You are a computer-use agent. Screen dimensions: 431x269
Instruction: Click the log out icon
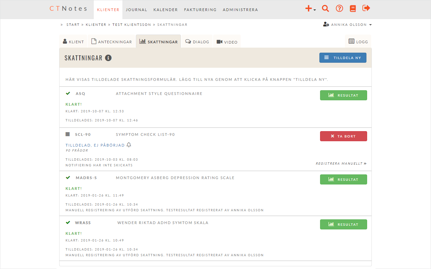[x=366, y=8]
